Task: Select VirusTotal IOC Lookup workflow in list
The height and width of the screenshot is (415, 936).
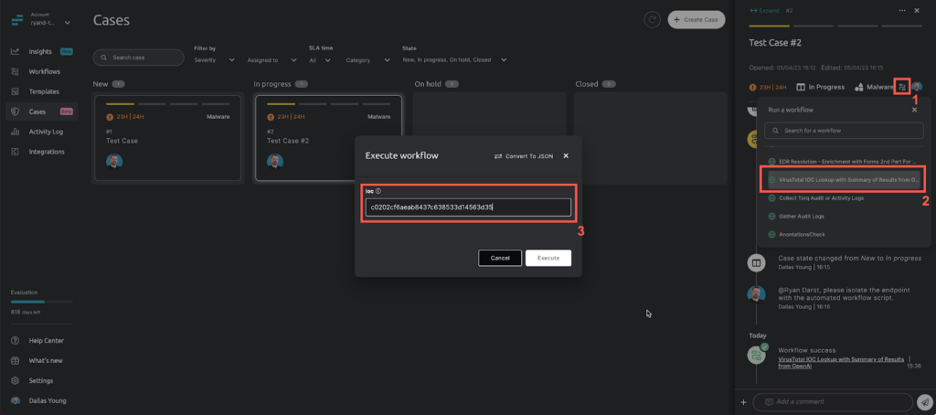Action: (x=842, y=179)
